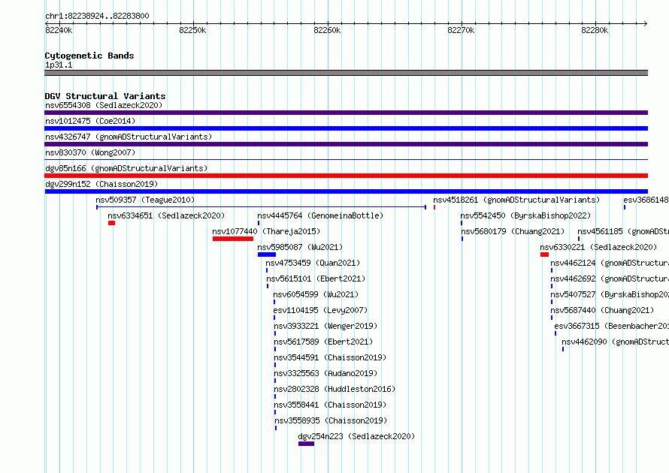Open variant nsv2802328 (Huddleston2016) label
669x473 pixels.
[334, 389]
